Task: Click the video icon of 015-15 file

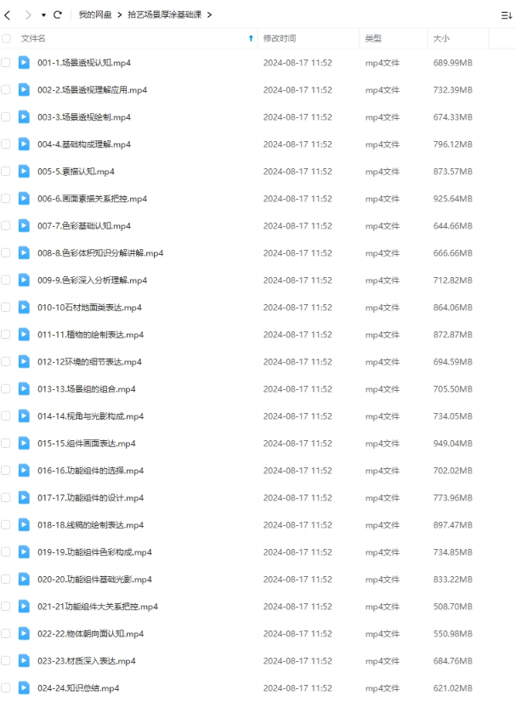Action: (x=24, y=443)
